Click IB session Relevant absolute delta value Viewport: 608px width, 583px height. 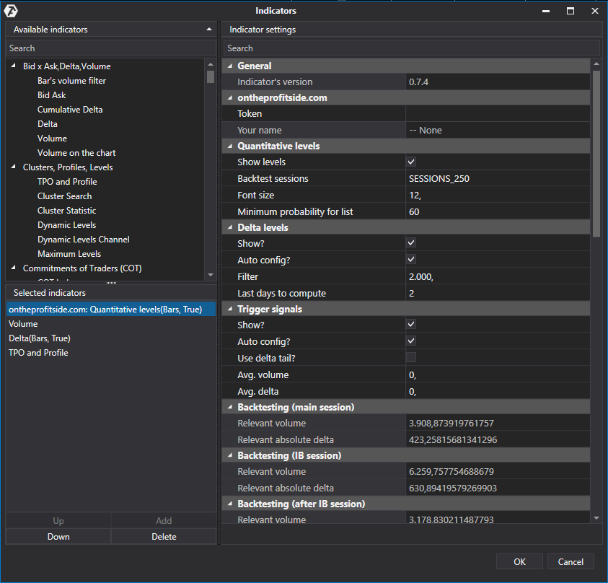498,488
